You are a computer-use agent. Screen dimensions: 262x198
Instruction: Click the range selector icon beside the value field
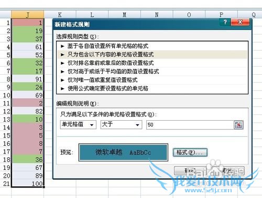[x=238, y=125]
